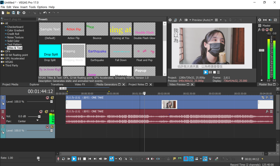Viewport: 280px width, 166px height.
Task: Click the Go to Start transport button
Action: [90, 159]
